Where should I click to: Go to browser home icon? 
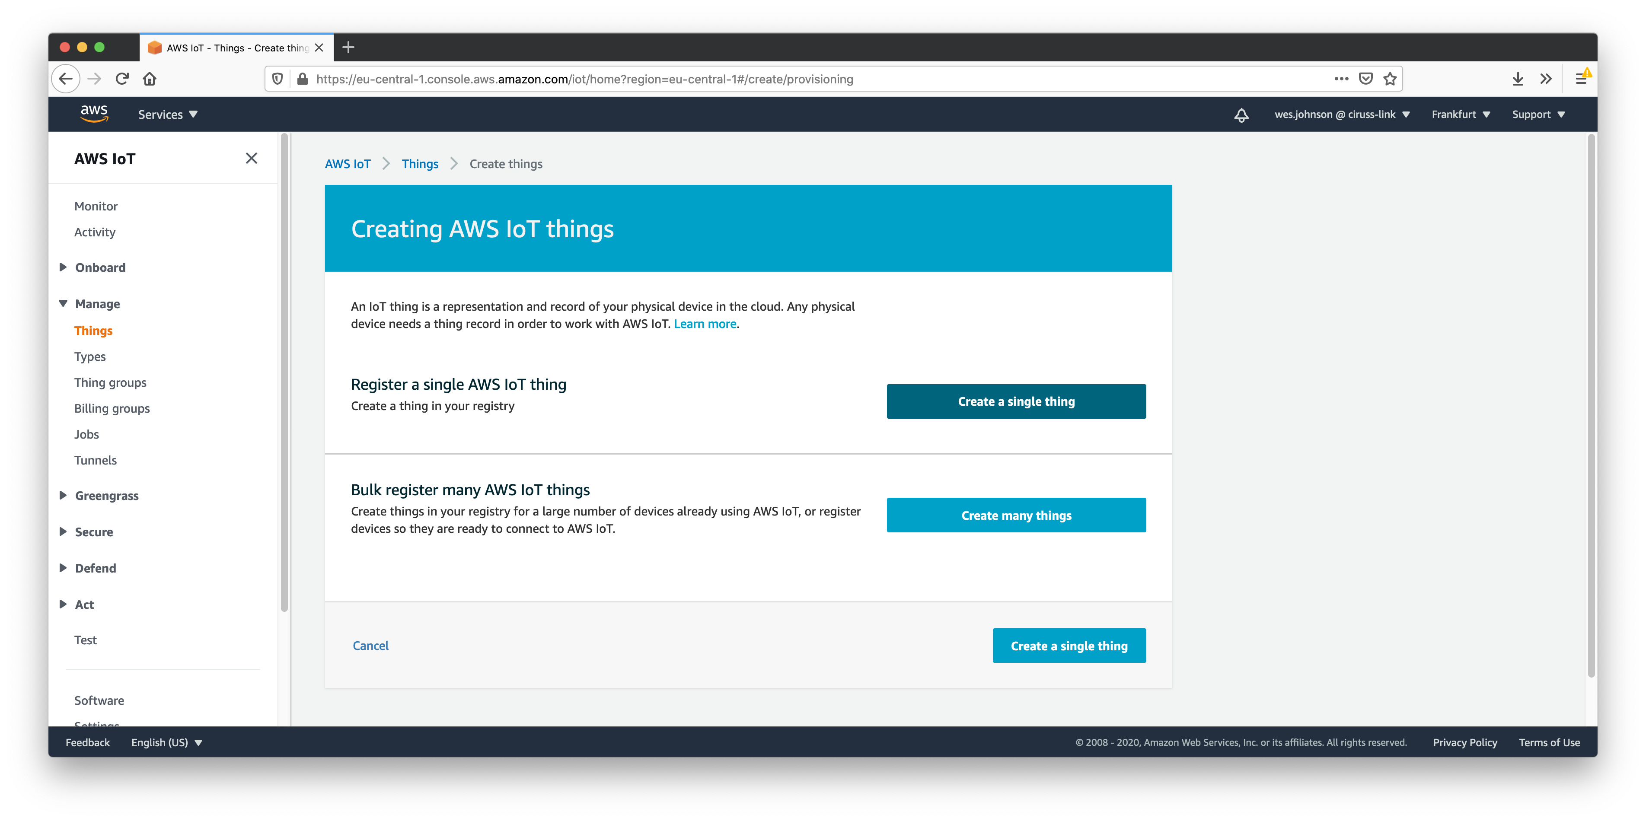150,79
